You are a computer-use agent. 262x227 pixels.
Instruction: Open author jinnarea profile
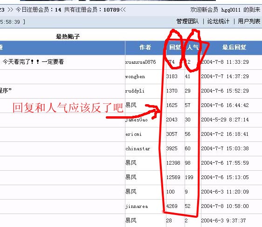point(137,207)
